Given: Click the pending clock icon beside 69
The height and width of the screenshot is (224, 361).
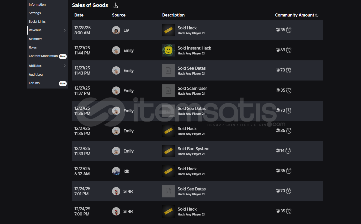Looking at the screenshot, I should point(289,50).
